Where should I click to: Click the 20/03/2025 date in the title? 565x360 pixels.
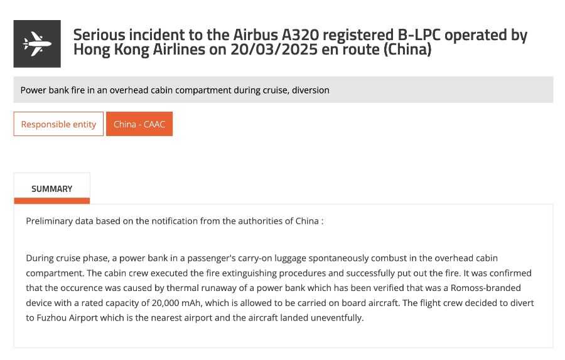point(276,50)
